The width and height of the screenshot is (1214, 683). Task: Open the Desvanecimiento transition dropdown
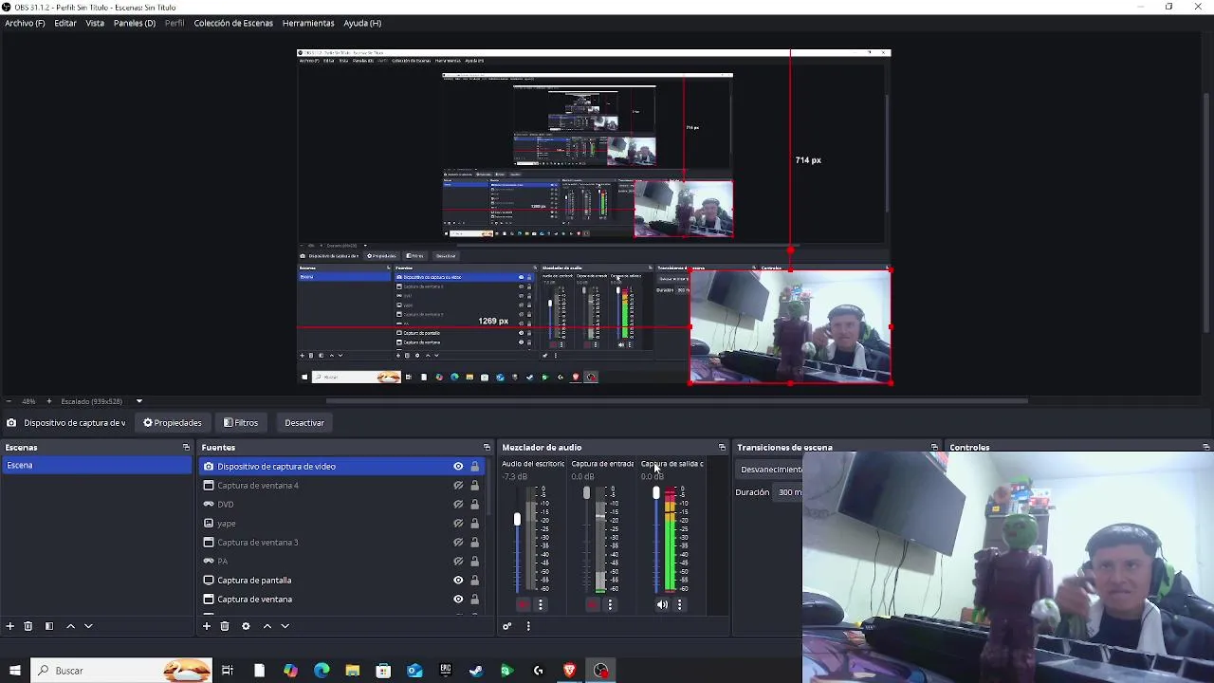769,470
